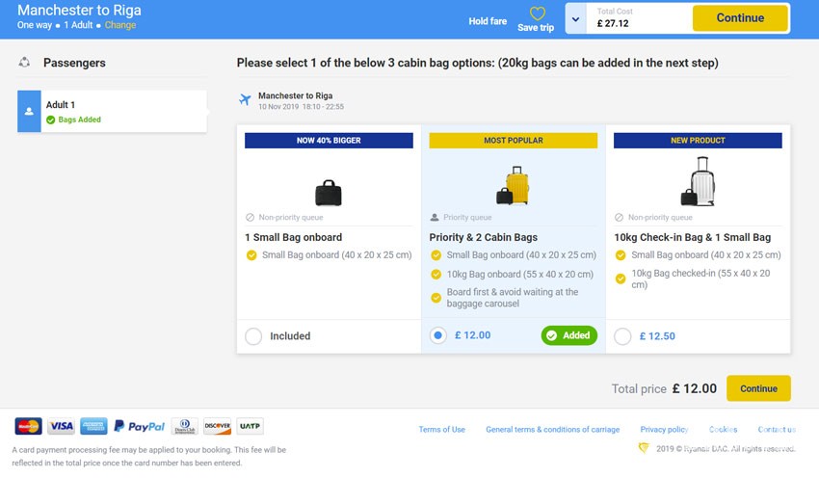
Task: Click the black small bag image
Action: pyautogui.click(x=329, y=191)
